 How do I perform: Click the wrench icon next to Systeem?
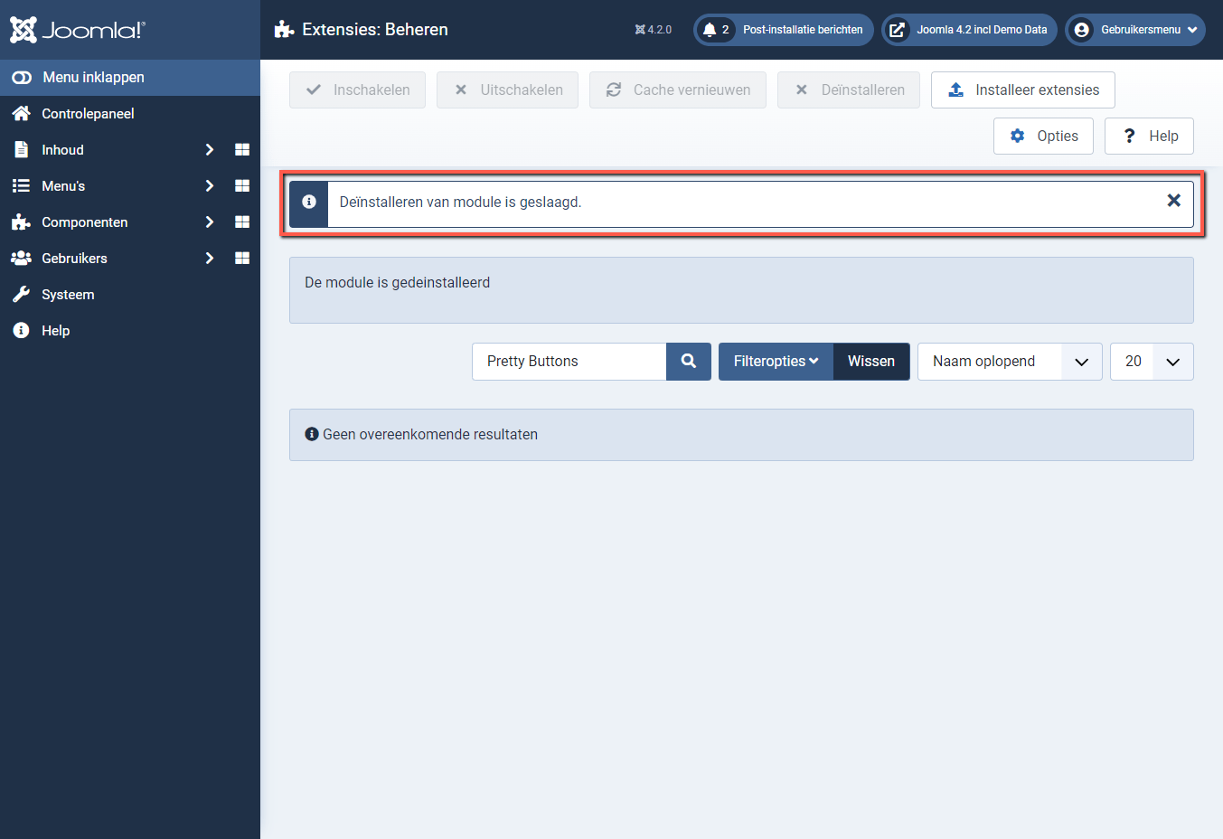pyautogui.click(x=20, y=294)
